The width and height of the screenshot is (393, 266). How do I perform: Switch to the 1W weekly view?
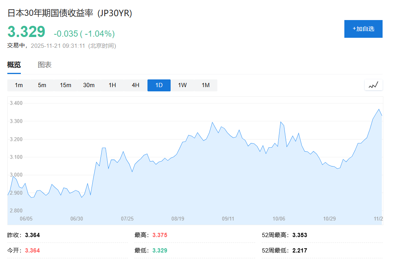(x=182, y=85)
